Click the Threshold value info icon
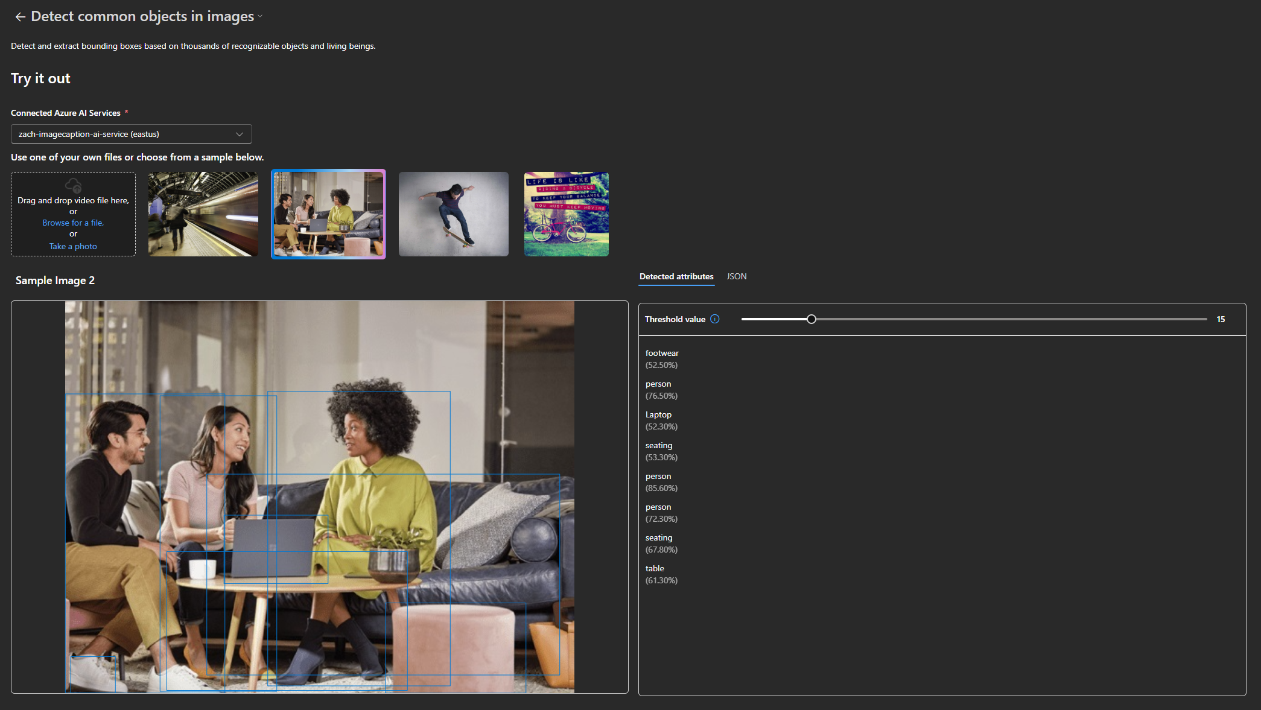The width and height of the screenshot is (1261, 710). (x=715, y=319)
